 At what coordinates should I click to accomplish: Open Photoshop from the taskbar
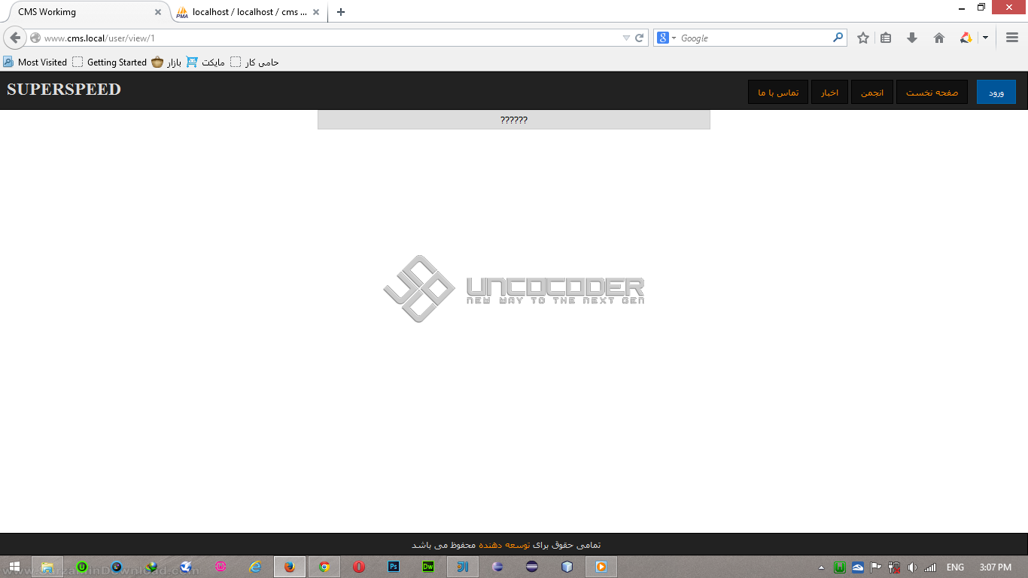(394, 567)
